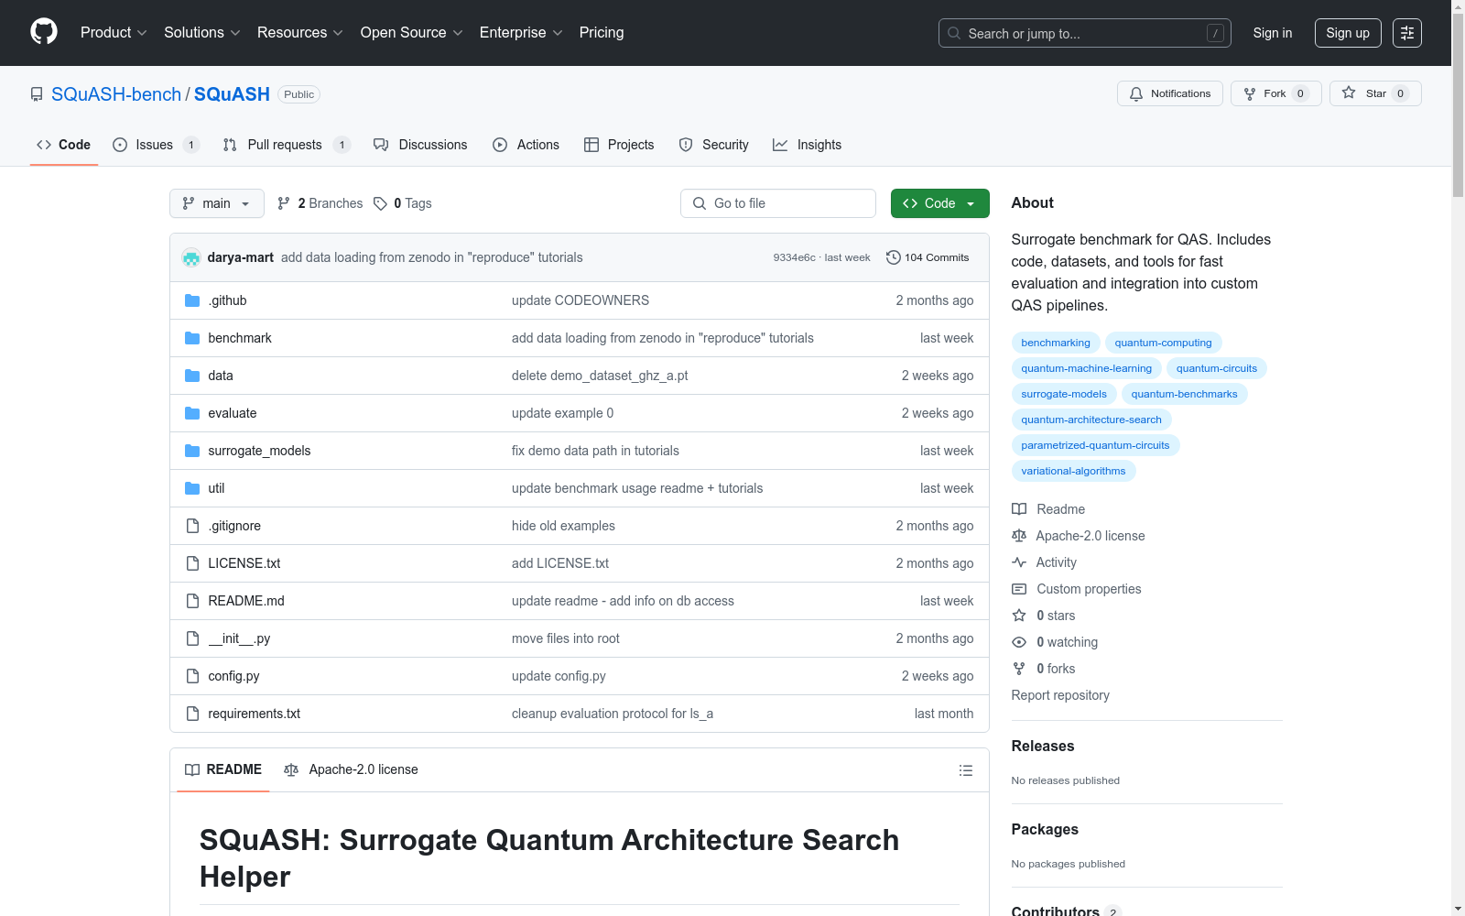1465x916 pixels.
Task: Click the Sign up button
Action: (x=1348, y=33)
